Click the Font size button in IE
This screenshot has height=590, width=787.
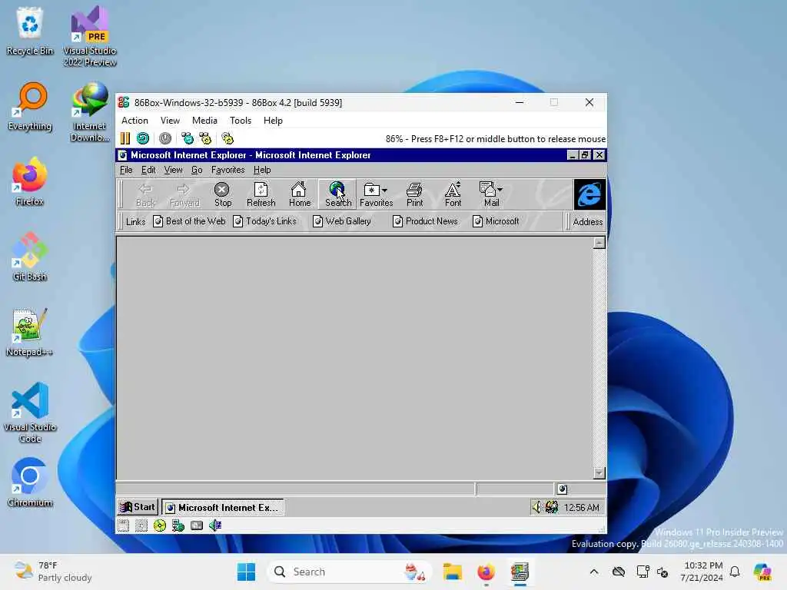pyautogui.click(x=453, y=194)
